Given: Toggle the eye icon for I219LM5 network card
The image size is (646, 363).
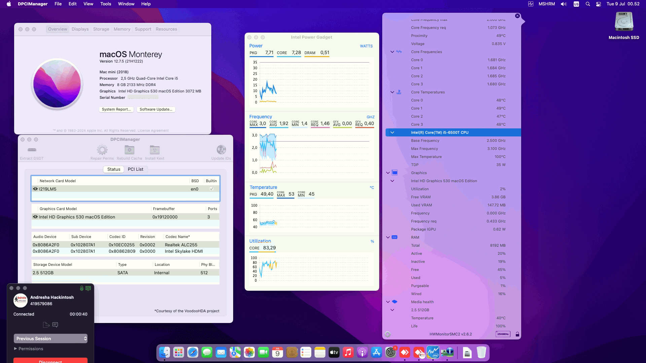Looking at the screenshot, I should [35, 189].
